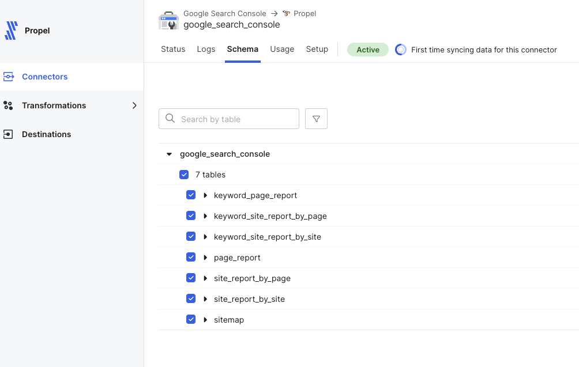
Task: Uncheck the sitemap table checkbox
Action: tap(191, 319)
